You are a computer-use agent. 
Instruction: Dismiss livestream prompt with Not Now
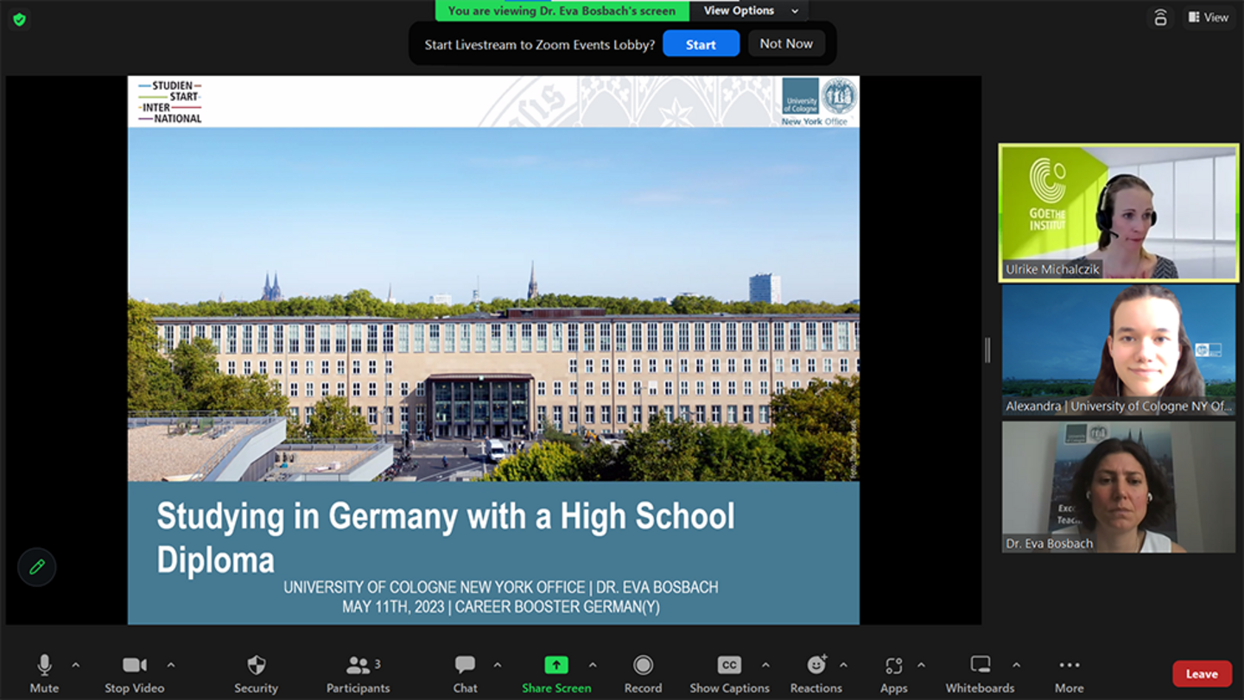pyautogui.click(x=786, y=43)
